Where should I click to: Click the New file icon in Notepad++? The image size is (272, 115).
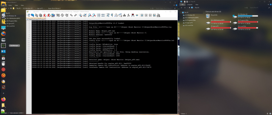(28, 15)
